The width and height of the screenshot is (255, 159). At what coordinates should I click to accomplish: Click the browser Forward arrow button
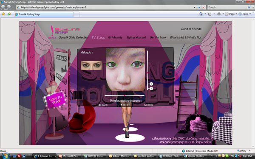9,7
